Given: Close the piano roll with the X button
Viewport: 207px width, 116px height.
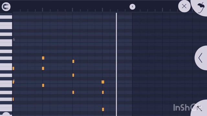Looking at the screenshot, I should 184,6.
